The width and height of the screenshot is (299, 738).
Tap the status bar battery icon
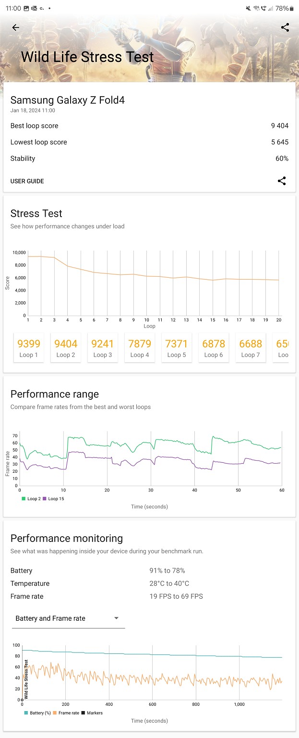292,8
